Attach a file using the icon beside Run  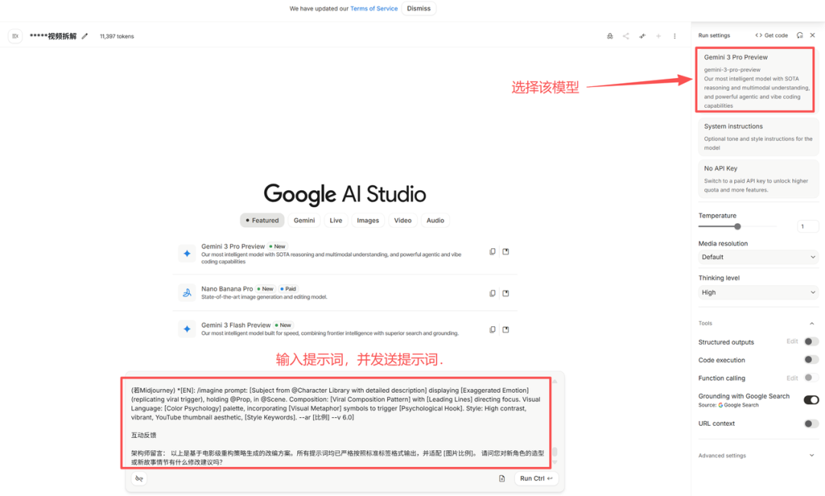coord(502,478)
